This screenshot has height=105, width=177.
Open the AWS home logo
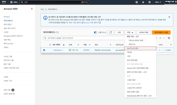coord(4,2)
